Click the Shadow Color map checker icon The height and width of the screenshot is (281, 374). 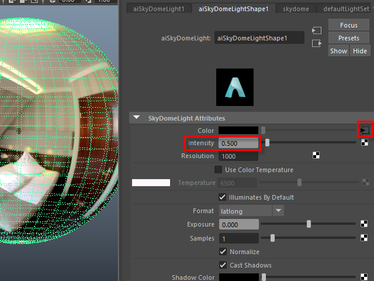365,277
